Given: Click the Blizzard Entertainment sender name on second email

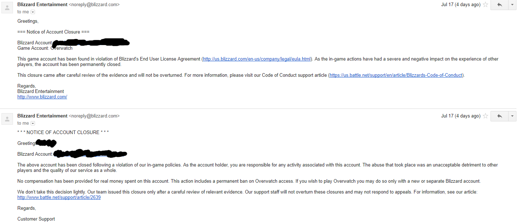Looking at the screenshot, I should coord(42,116).
